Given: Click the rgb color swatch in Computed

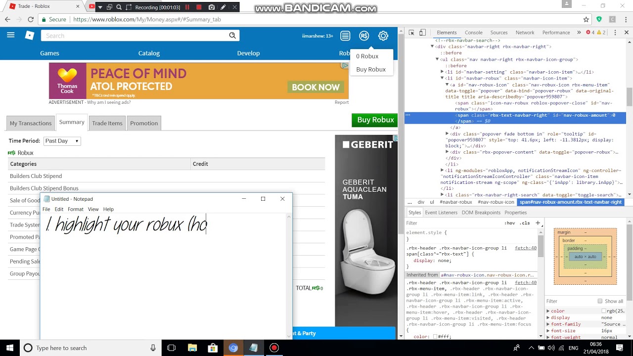Looking at the screenshot, I should click(x=603, y=311).
